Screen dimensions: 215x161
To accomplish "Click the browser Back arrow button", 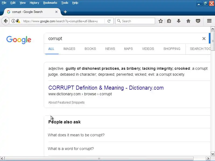I will pos(6,21).
